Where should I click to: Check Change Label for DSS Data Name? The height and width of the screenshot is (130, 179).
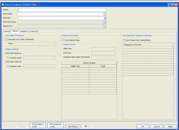click(8, 58)
